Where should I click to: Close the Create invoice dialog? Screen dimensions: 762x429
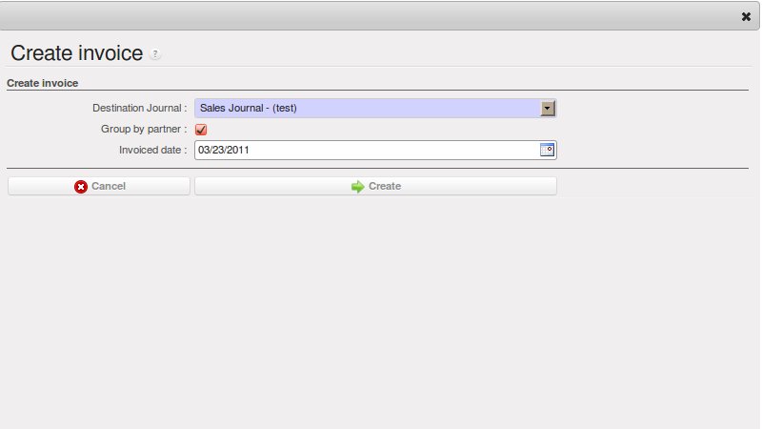coord(746,16)
